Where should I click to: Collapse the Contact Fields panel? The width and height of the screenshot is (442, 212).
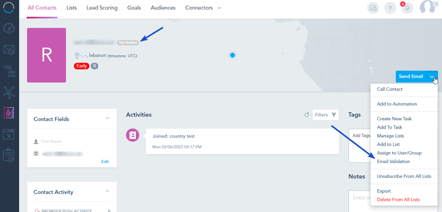[108, 118]
